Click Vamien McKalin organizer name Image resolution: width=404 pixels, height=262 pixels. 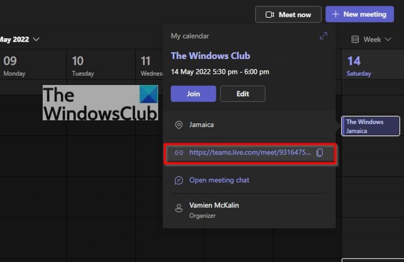[214, 205]
